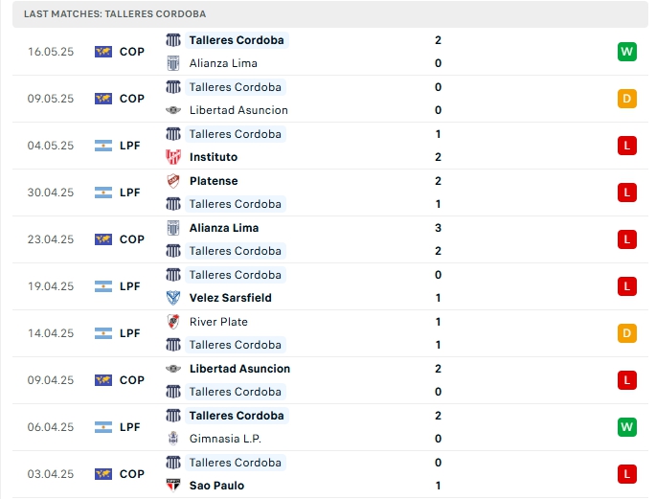Screen dimensions: 656x499
Task: Click the 14.04.25 match date
Action: click(x=51, y=333)
